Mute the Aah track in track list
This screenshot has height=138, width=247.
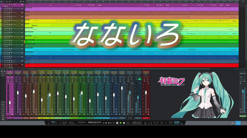[5, 5]
